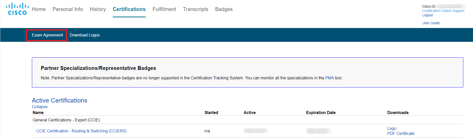The width and height of the screenshot is (473, 138).
Task: Open the History tab
Action: click(x=98, y=9)
